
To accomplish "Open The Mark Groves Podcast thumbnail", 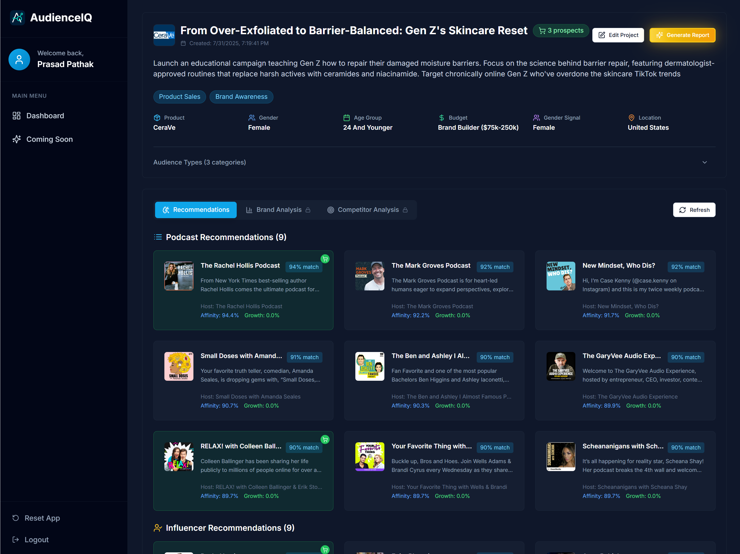I will (369, 276).
